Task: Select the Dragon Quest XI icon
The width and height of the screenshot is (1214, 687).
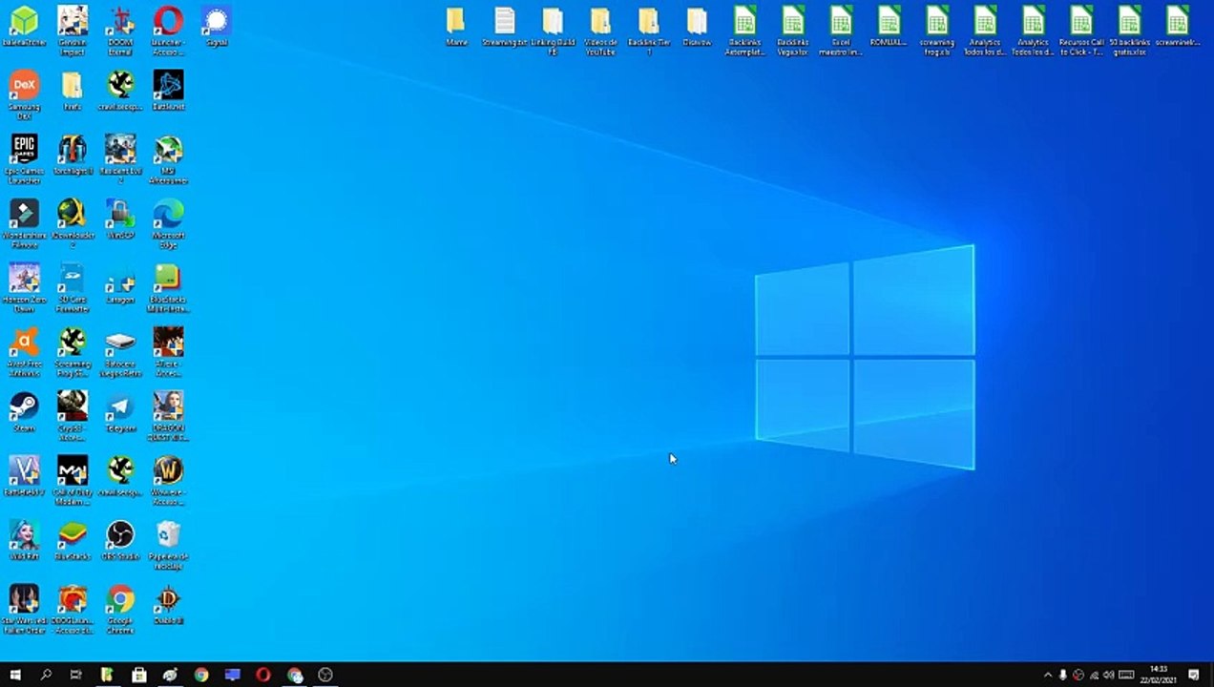Action: click(169, 415)
